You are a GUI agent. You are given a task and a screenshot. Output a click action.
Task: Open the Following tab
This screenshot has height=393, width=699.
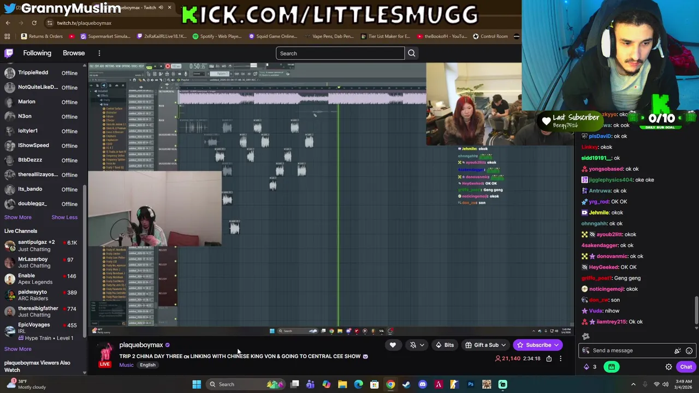[x=37, y=53]
